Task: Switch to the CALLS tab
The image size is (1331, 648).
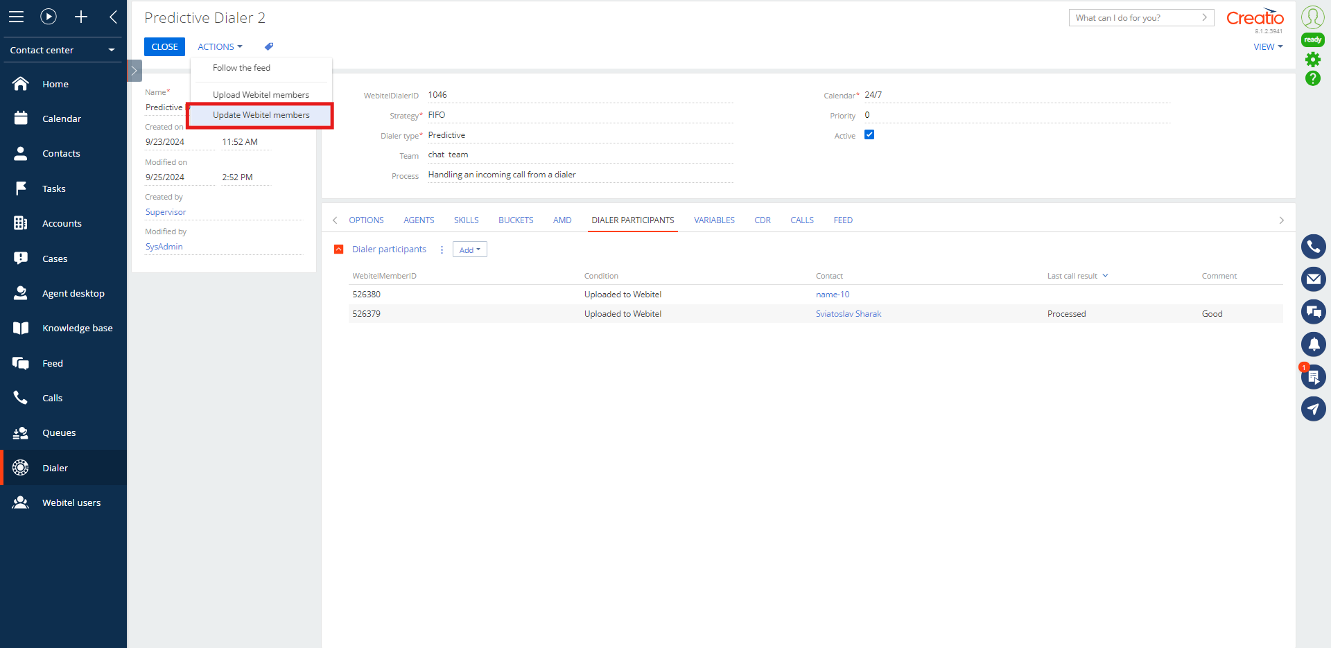Action: [x=802, y=220]
